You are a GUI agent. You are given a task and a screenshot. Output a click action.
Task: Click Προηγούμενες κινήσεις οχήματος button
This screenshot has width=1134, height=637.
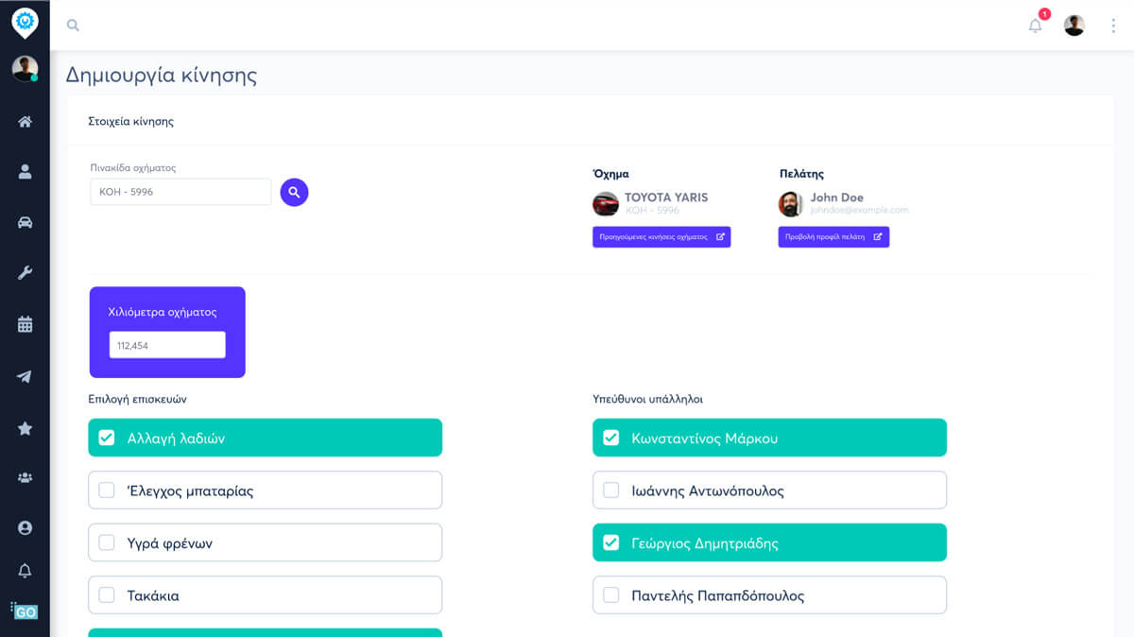pos(661,236)
